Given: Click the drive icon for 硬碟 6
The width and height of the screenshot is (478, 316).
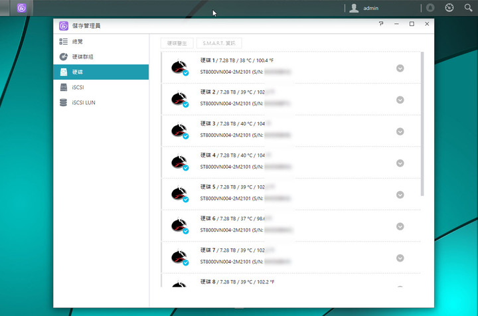Looking at the screenshot, I should 179,226.
